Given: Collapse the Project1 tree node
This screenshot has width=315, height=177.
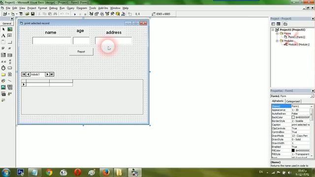Looking at the screenshot, I should [273, 29].
